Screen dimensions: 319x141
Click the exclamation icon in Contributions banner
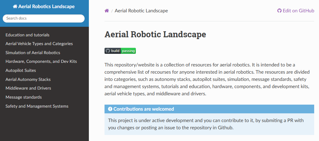click(x=110, y=109)
